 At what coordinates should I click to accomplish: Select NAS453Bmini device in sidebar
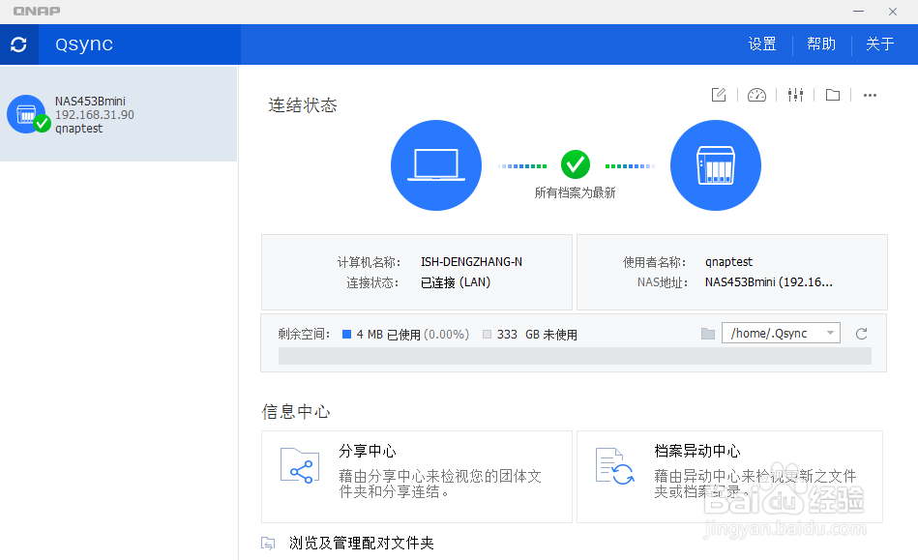(x=118, y=114)
